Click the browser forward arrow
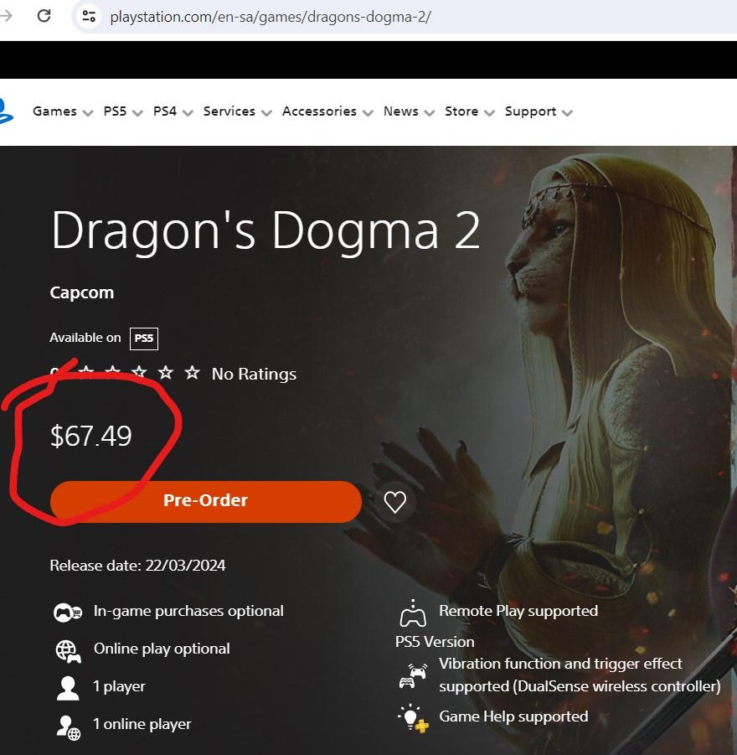The image size is (737, 755). [6, 16]
